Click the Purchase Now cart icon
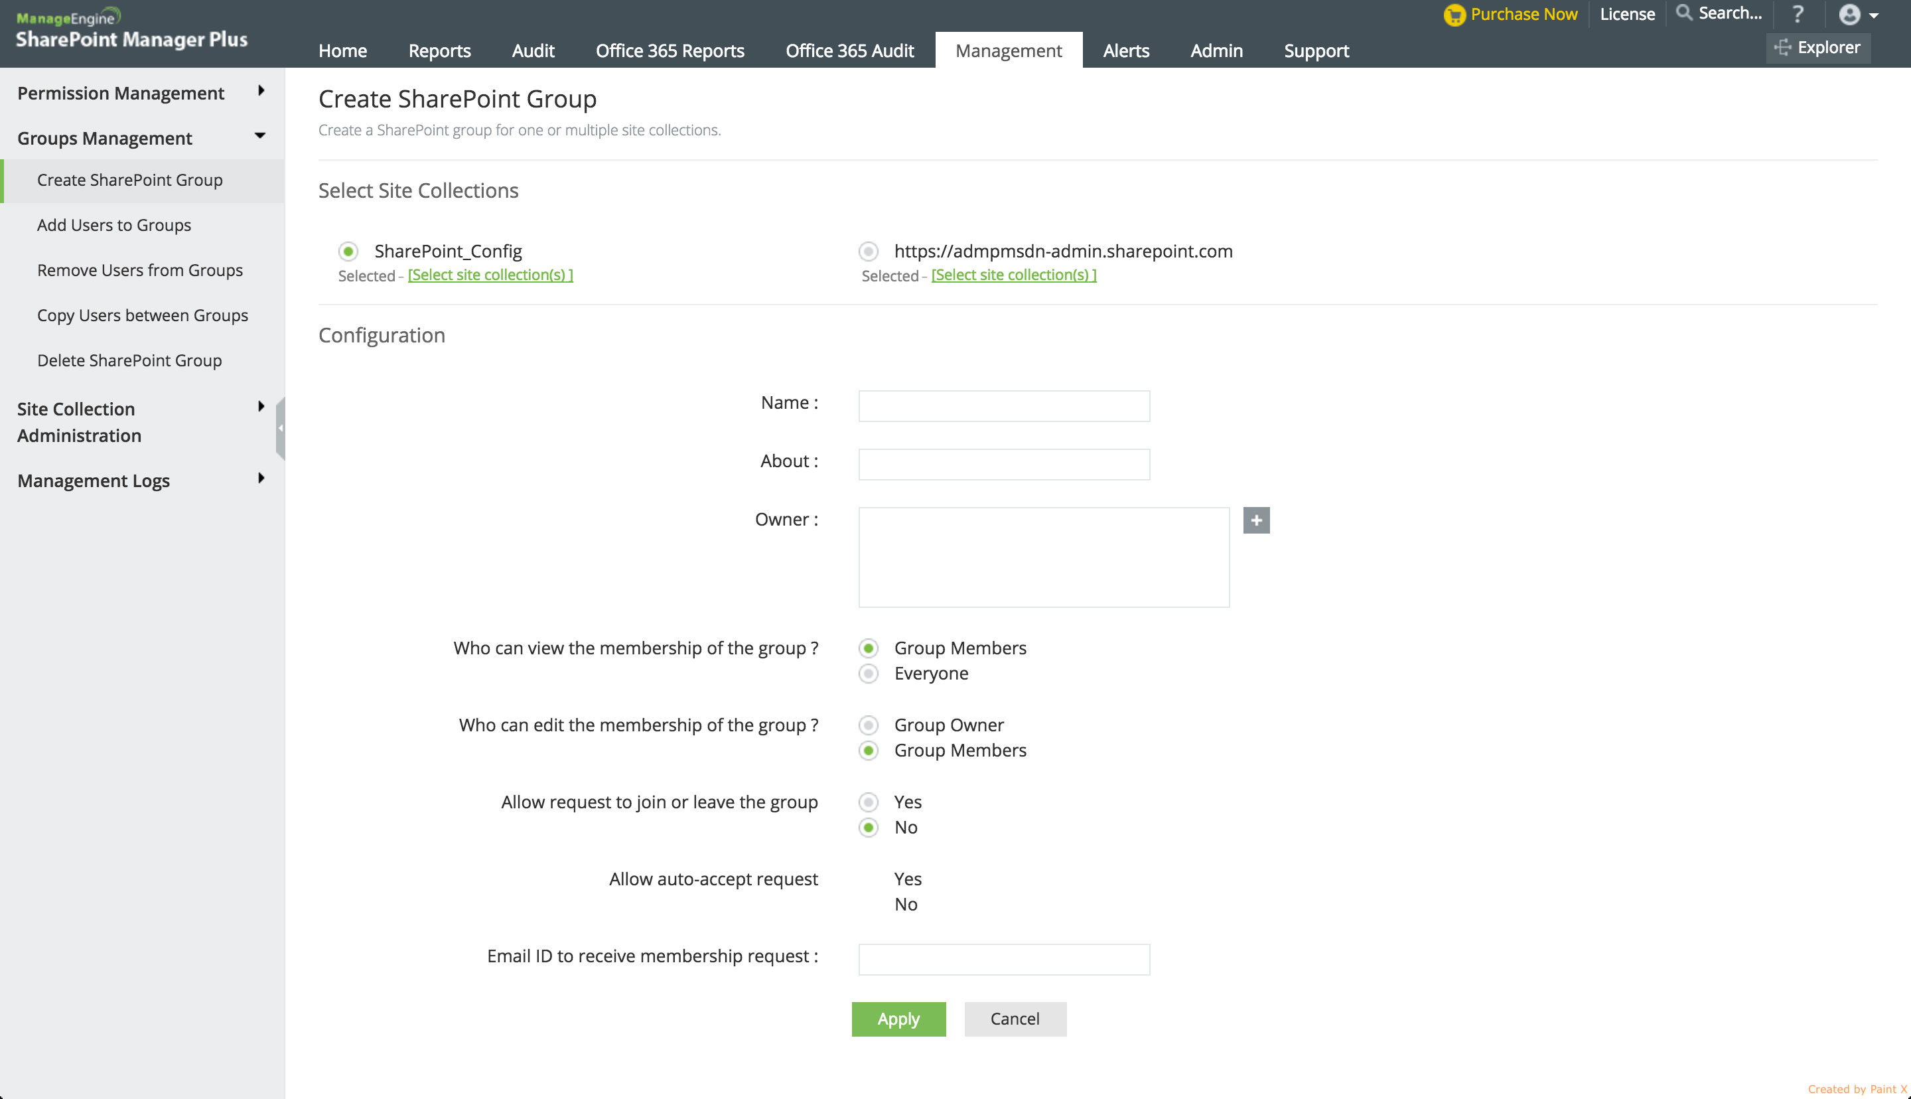The image size is (1911, 1099). point(1454,15)
